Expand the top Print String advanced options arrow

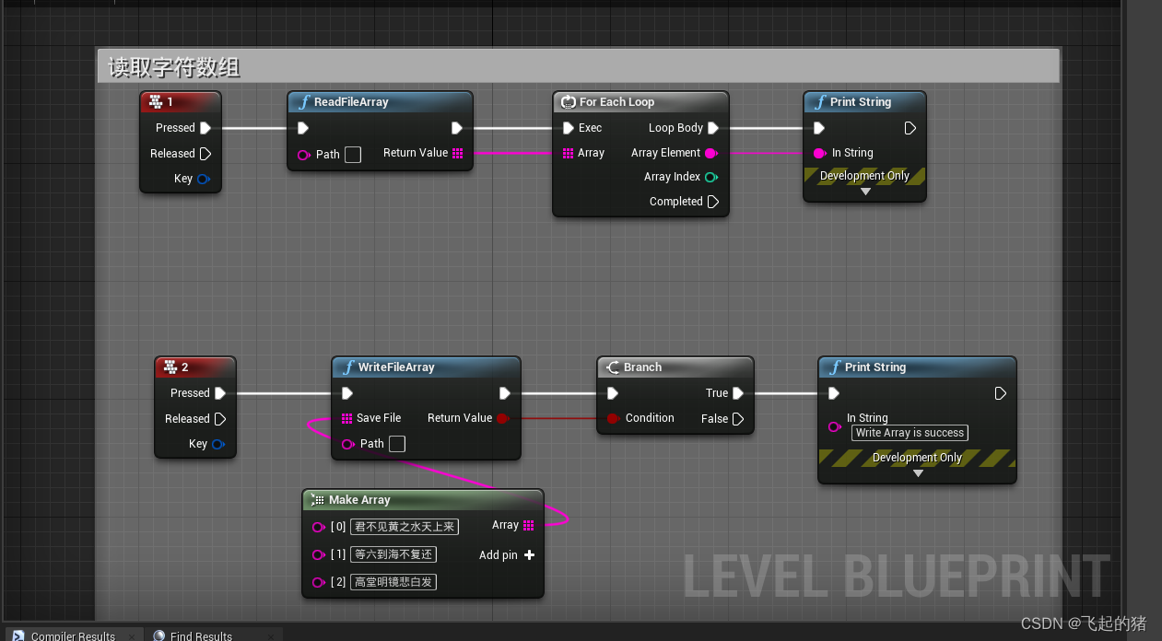point(864,192)
